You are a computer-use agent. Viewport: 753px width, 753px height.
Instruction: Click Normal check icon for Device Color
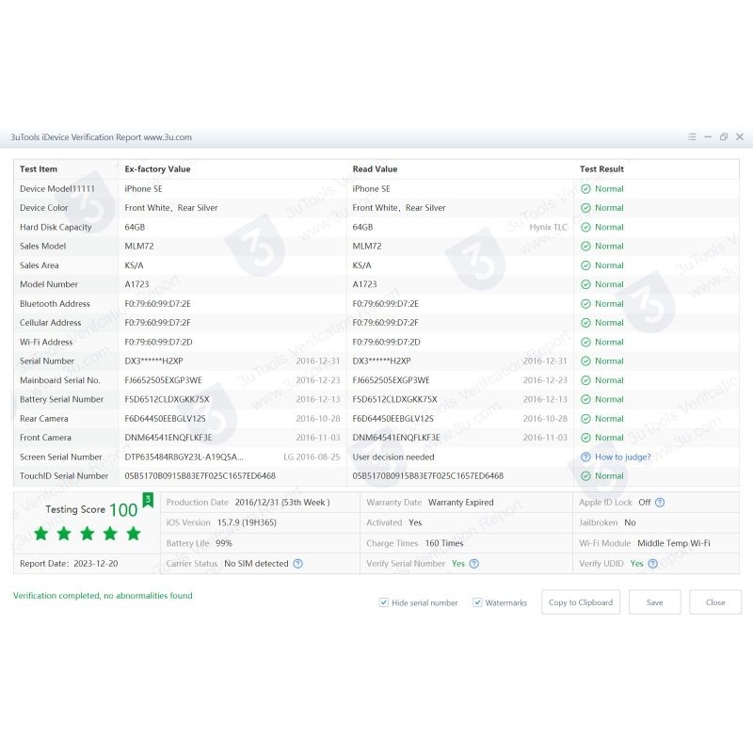coord(585,208)
